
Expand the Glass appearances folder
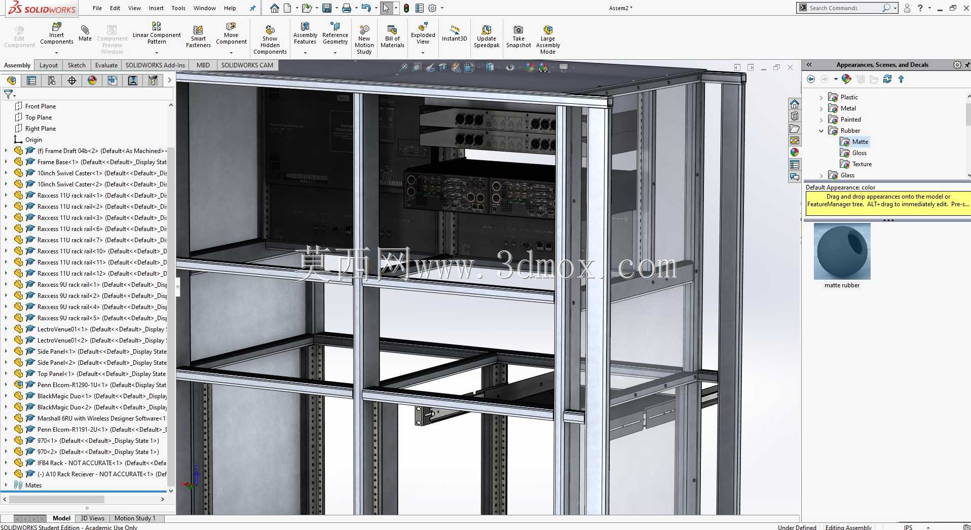[x=821, y=175]
